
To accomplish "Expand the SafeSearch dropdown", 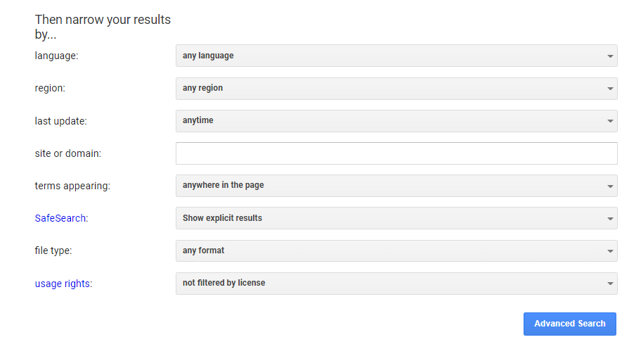I will pyautogui.click(x=396, y=218).
